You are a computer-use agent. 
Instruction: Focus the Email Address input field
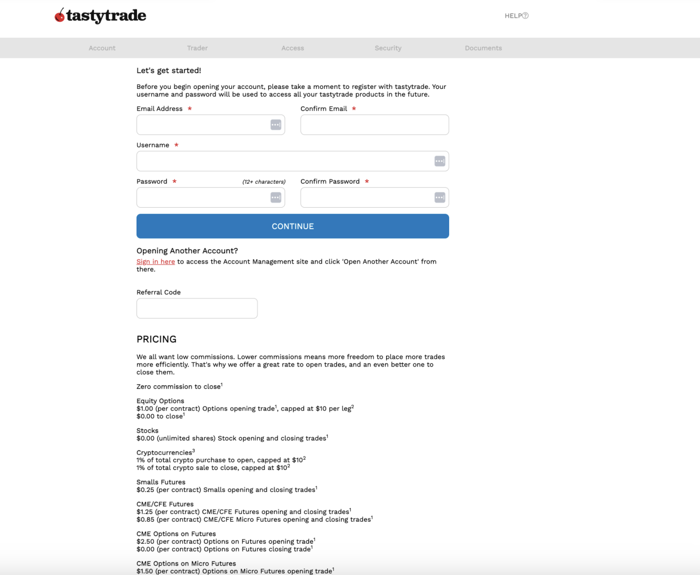pos(211,125)
